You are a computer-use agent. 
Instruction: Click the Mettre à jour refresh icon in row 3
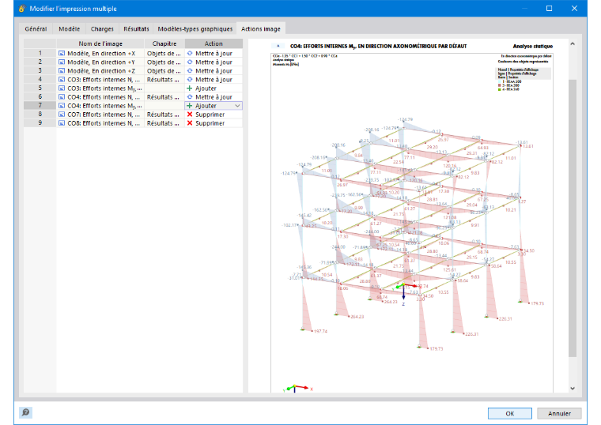[x=190, y=71]
